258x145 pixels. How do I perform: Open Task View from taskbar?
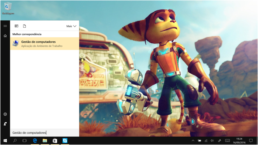(25, 140)
